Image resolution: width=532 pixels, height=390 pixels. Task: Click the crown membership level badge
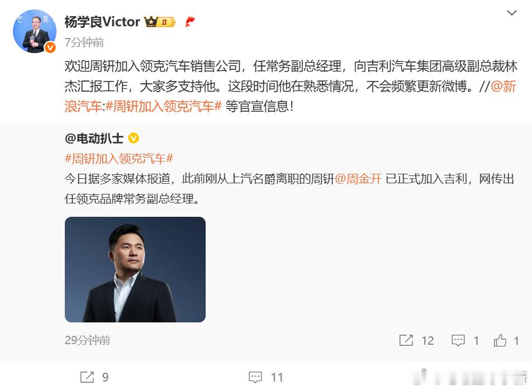160,22
